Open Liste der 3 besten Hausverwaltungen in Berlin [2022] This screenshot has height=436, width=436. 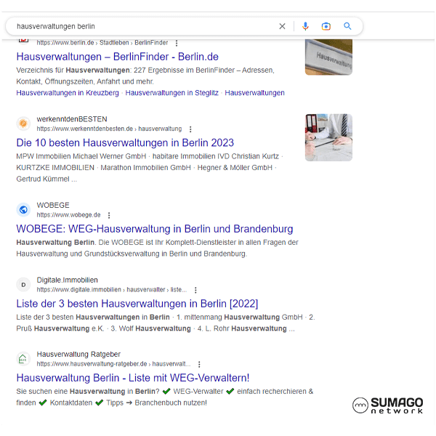(137, 304)
